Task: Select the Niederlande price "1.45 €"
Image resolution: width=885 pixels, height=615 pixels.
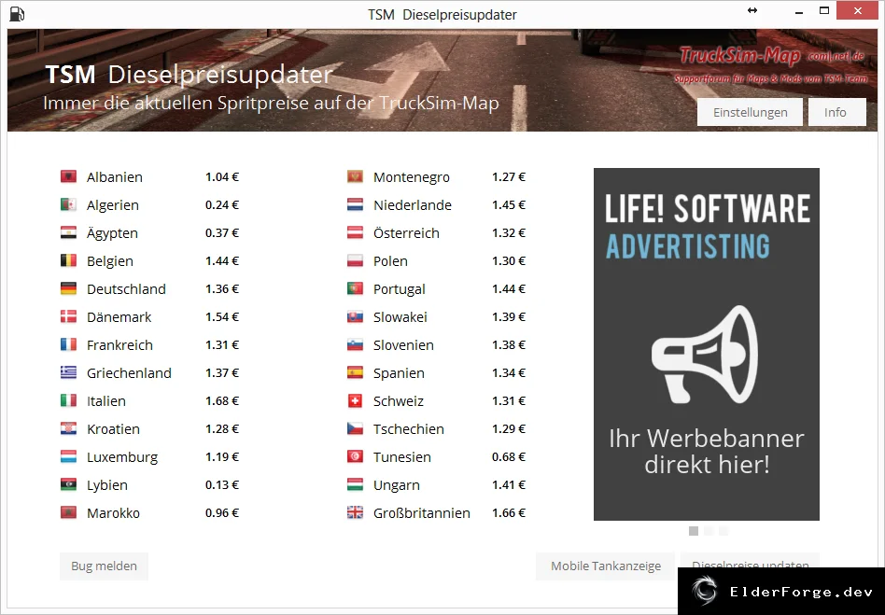Action: point(509,204)
